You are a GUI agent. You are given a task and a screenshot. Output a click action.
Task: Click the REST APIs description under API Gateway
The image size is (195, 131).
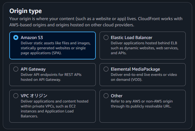[51, 77]
